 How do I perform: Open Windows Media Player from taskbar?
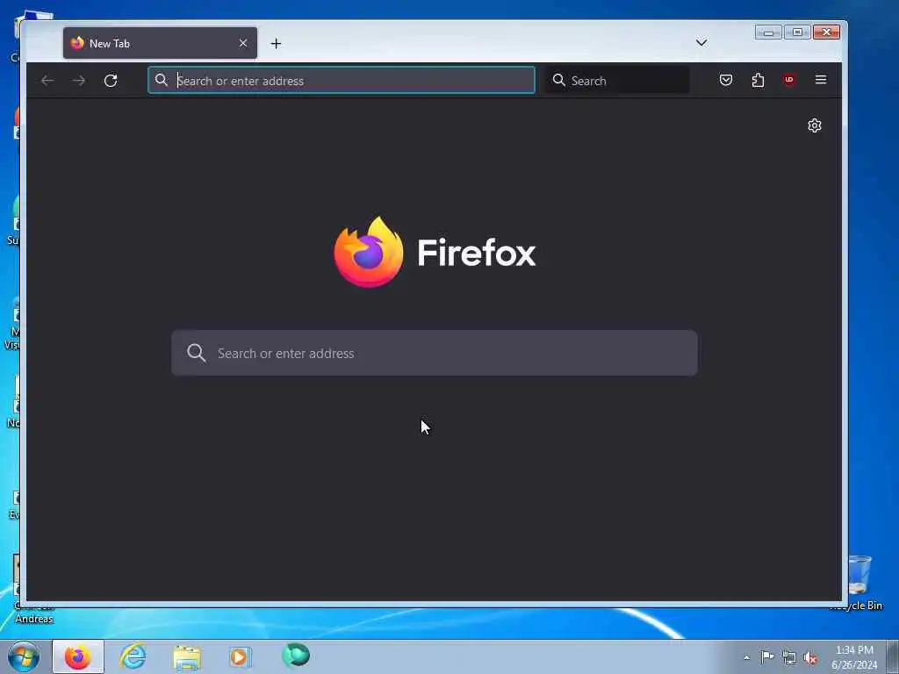tap(241, 656)
